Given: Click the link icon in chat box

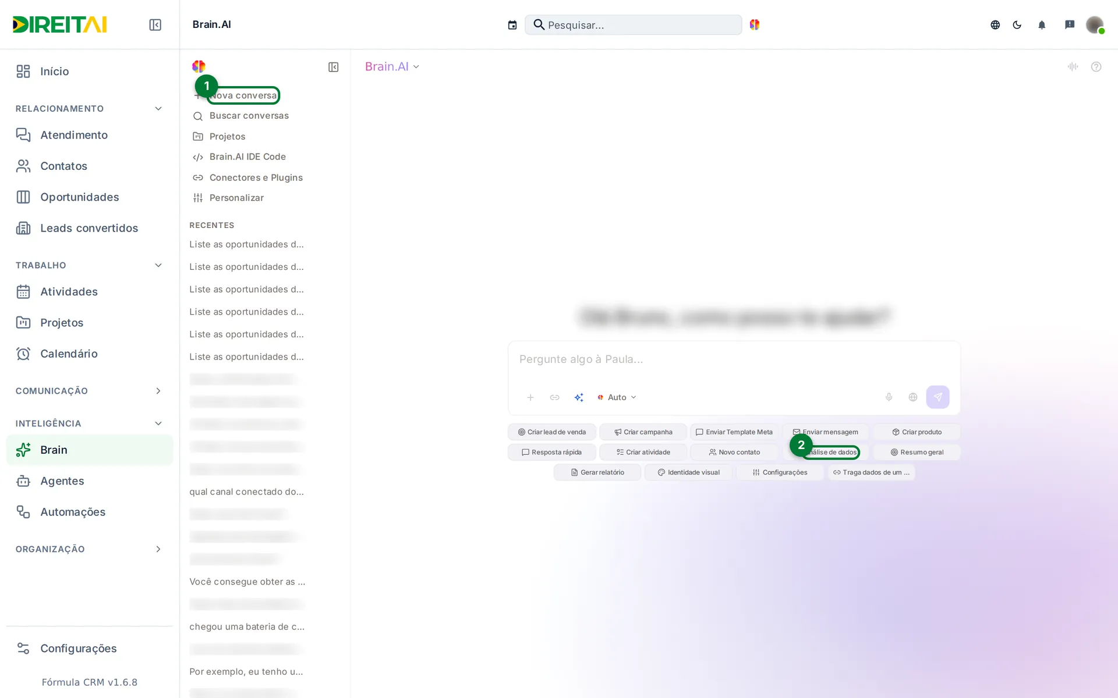Looking at the screenshot, I should pos(555,397).
